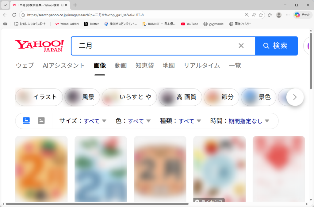The width and height of the screenshot is (314, 207).
Task: Click the browser back arrow
Action: 5,15
